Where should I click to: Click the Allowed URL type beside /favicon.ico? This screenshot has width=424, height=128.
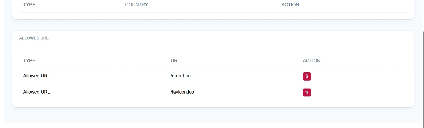[37, 92]
